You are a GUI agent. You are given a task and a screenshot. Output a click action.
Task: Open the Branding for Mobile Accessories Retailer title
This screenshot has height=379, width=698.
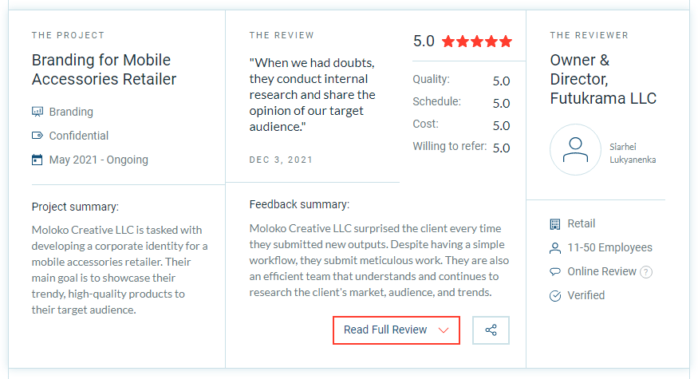pos(104,69)
